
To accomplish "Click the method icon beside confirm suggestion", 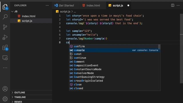I will click(71, 46).
